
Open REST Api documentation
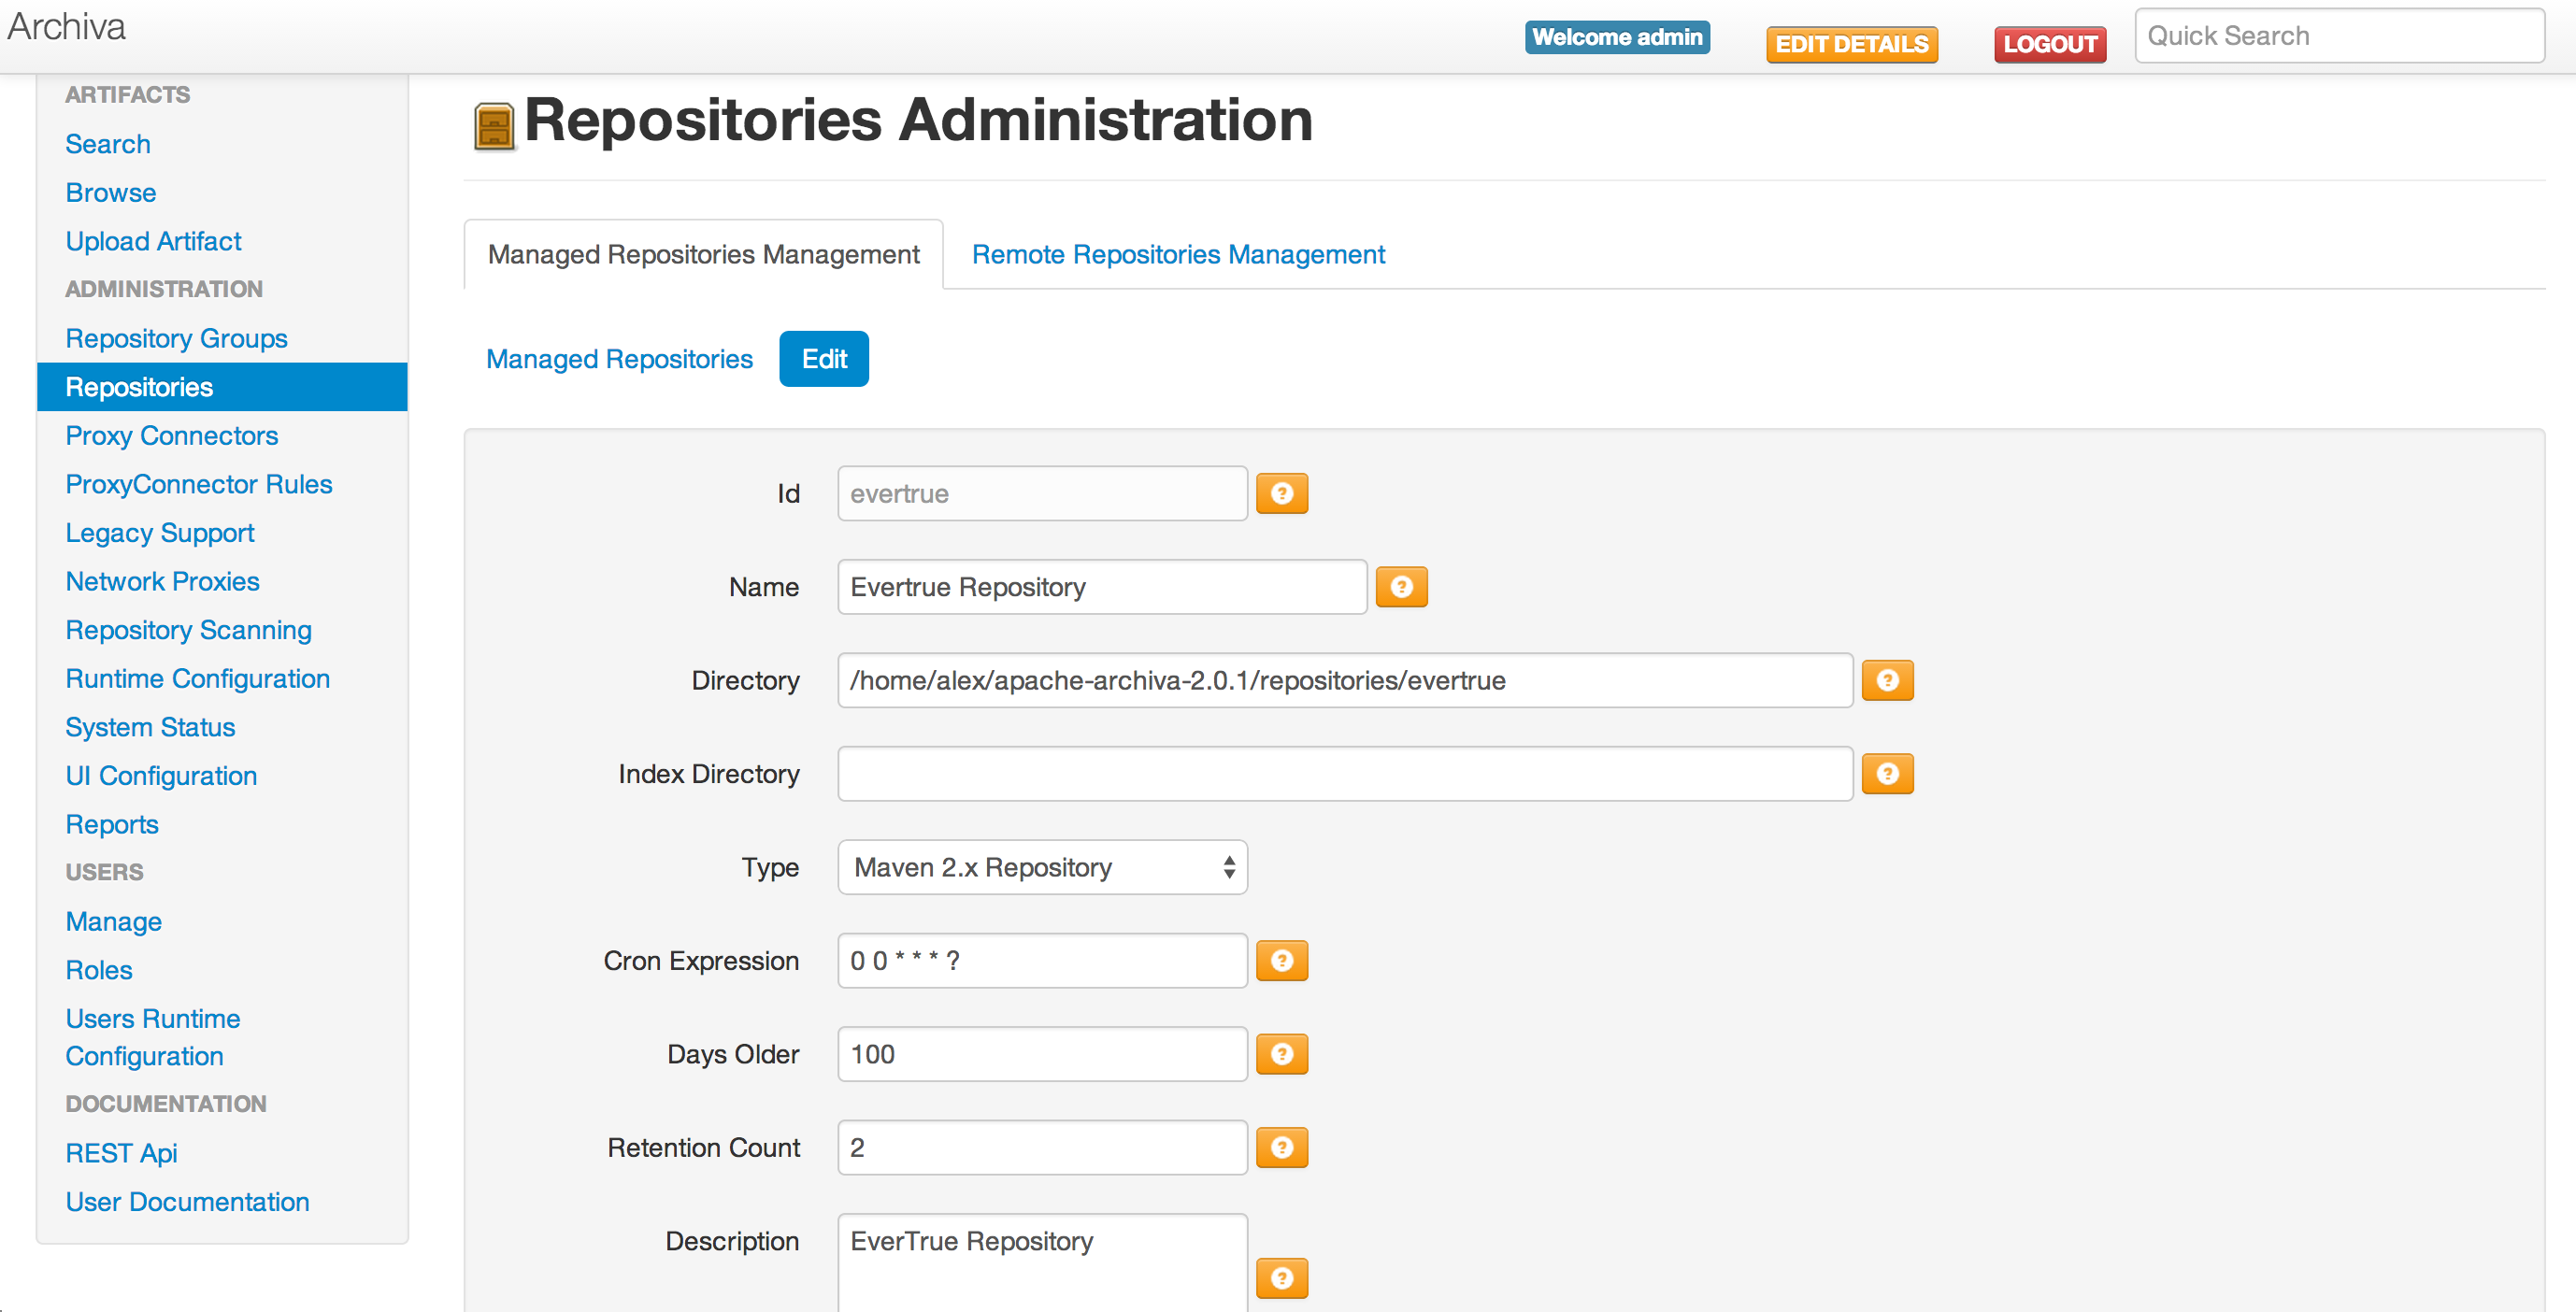point(121,1153)
